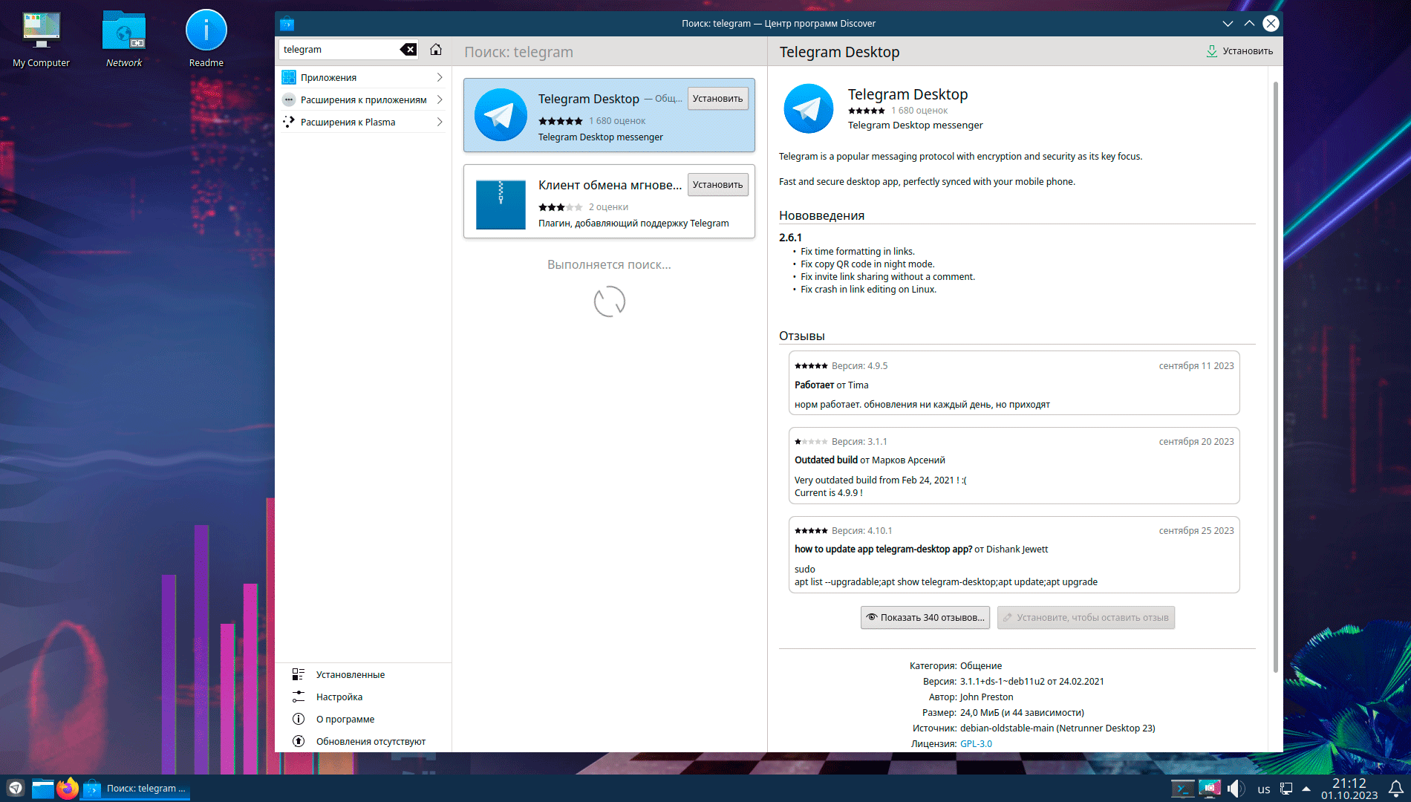Clear the telegram search field text
Viewport: 1411px width, 802px height.
pos(408,50)
